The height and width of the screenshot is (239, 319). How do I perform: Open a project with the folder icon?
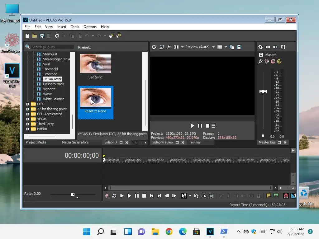(x=34, y=36)
